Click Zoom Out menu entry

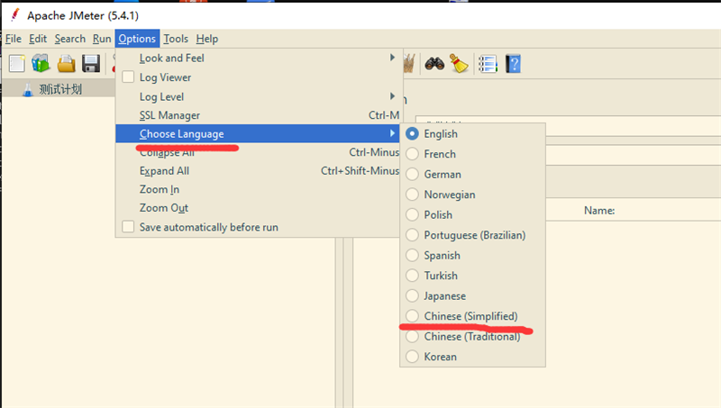[258, 208]
